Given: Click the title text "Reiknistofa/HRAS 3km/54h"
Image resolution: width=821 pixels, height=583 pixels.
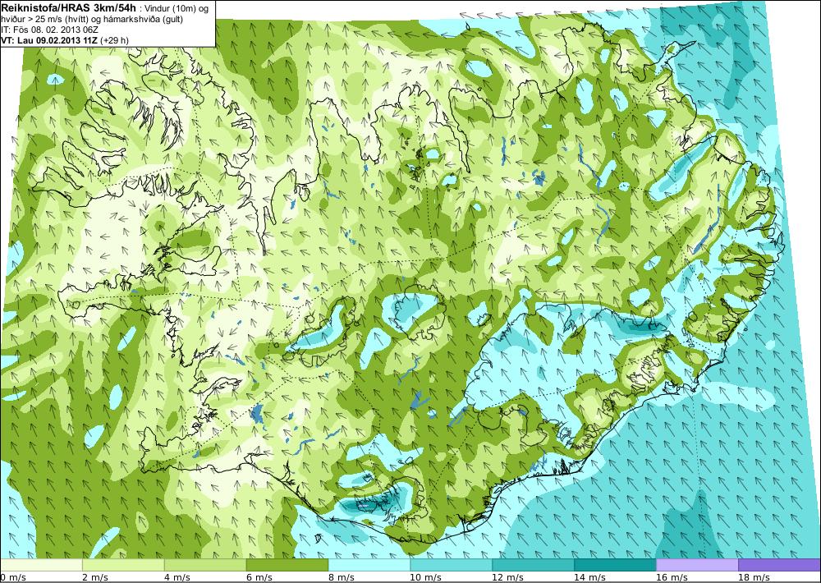Looking at the screenshot, I should (x=70, y=8).
